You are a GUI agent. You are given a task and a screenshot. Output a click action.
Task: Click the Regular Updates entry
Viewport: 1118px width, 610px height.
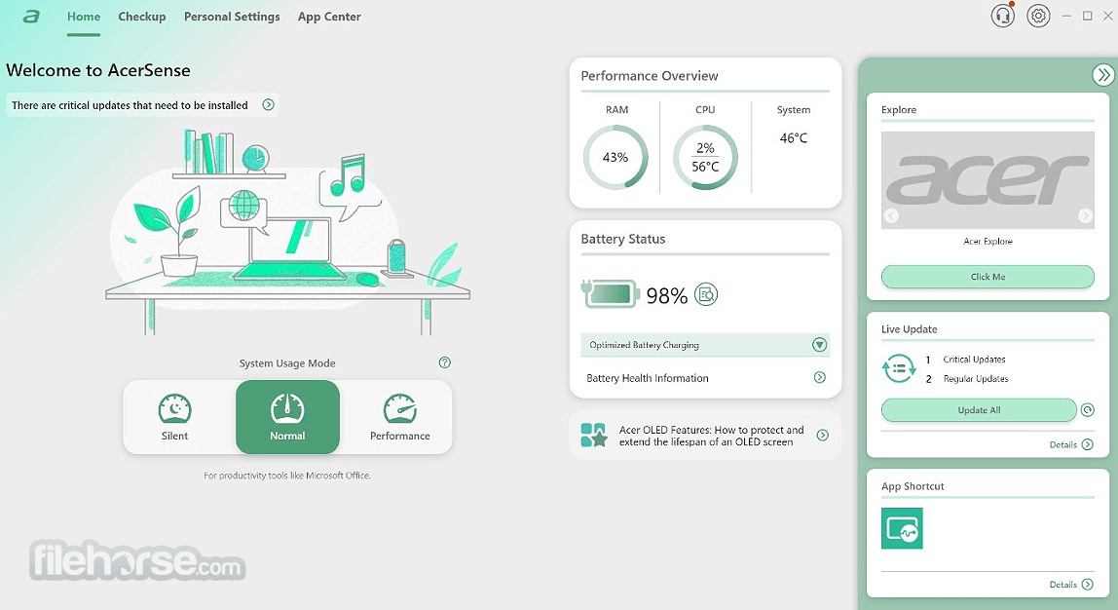tap(976, 379)
